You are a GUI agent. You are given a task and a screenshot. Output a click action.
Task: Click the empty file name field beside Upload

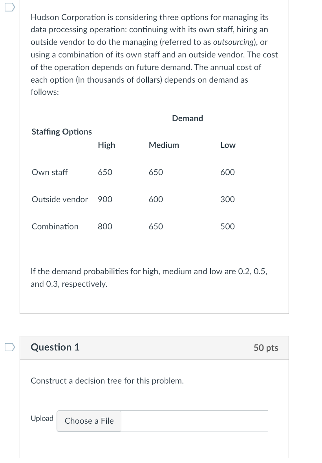click(x=194, y=421)
